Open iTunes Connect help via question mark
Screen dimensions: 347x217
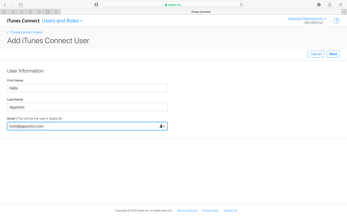tap(337, 21)
